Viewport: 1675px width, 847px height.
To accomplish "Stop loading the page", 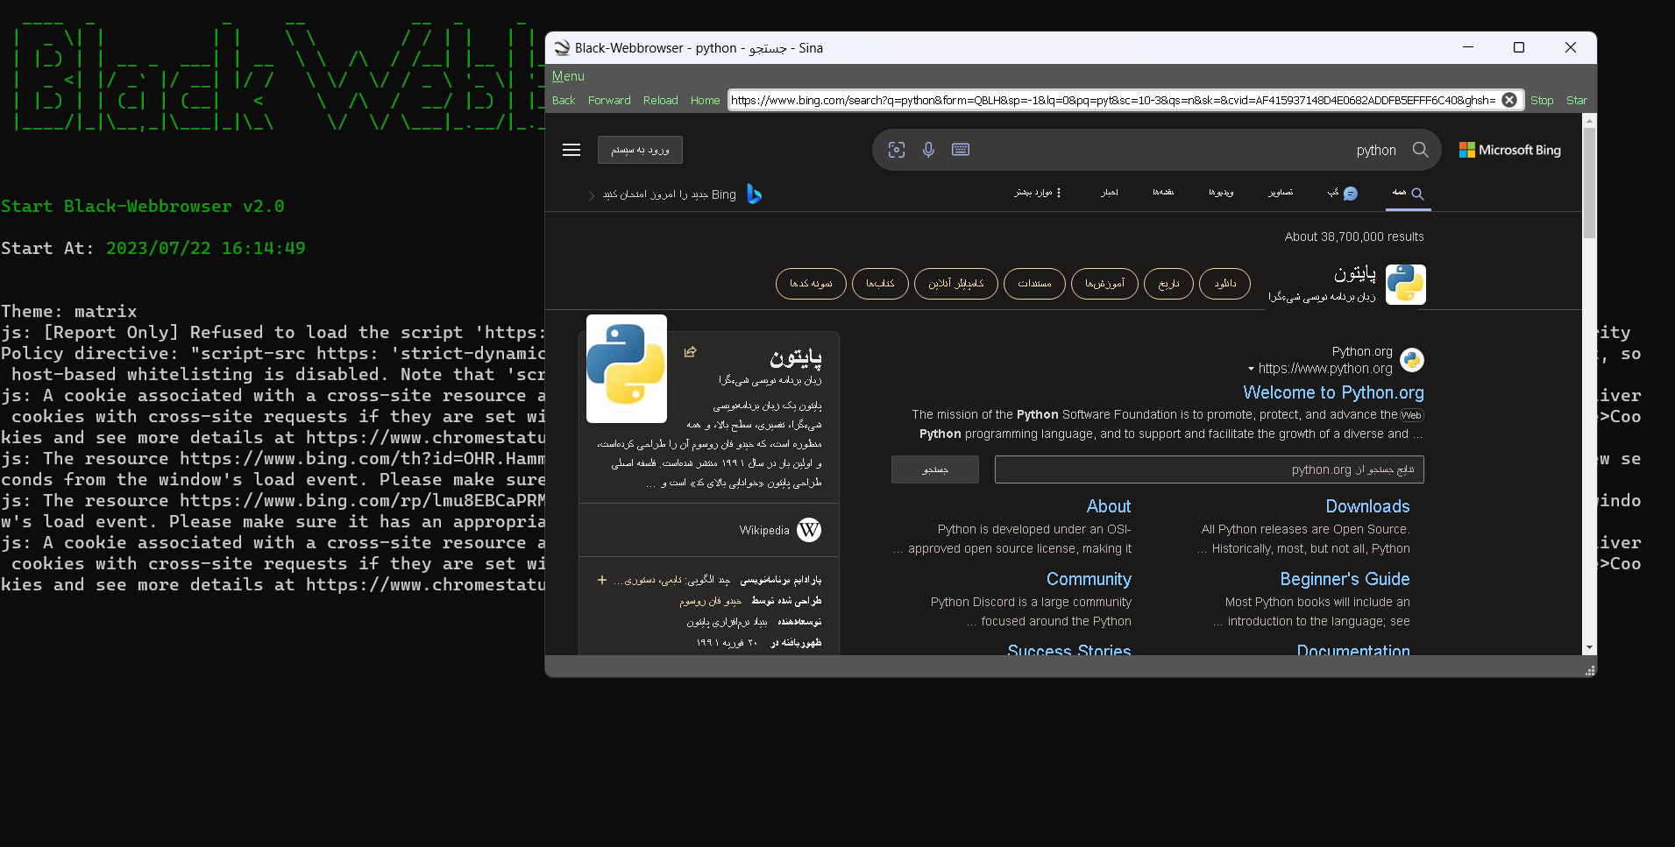I will (x=1542, y=100).
